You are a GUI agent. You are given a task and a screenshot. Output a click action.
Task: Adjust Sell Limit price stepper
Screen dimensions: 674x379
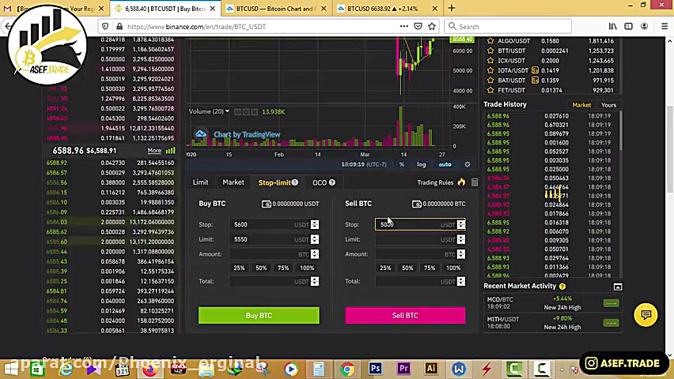(x=460, y=239)
